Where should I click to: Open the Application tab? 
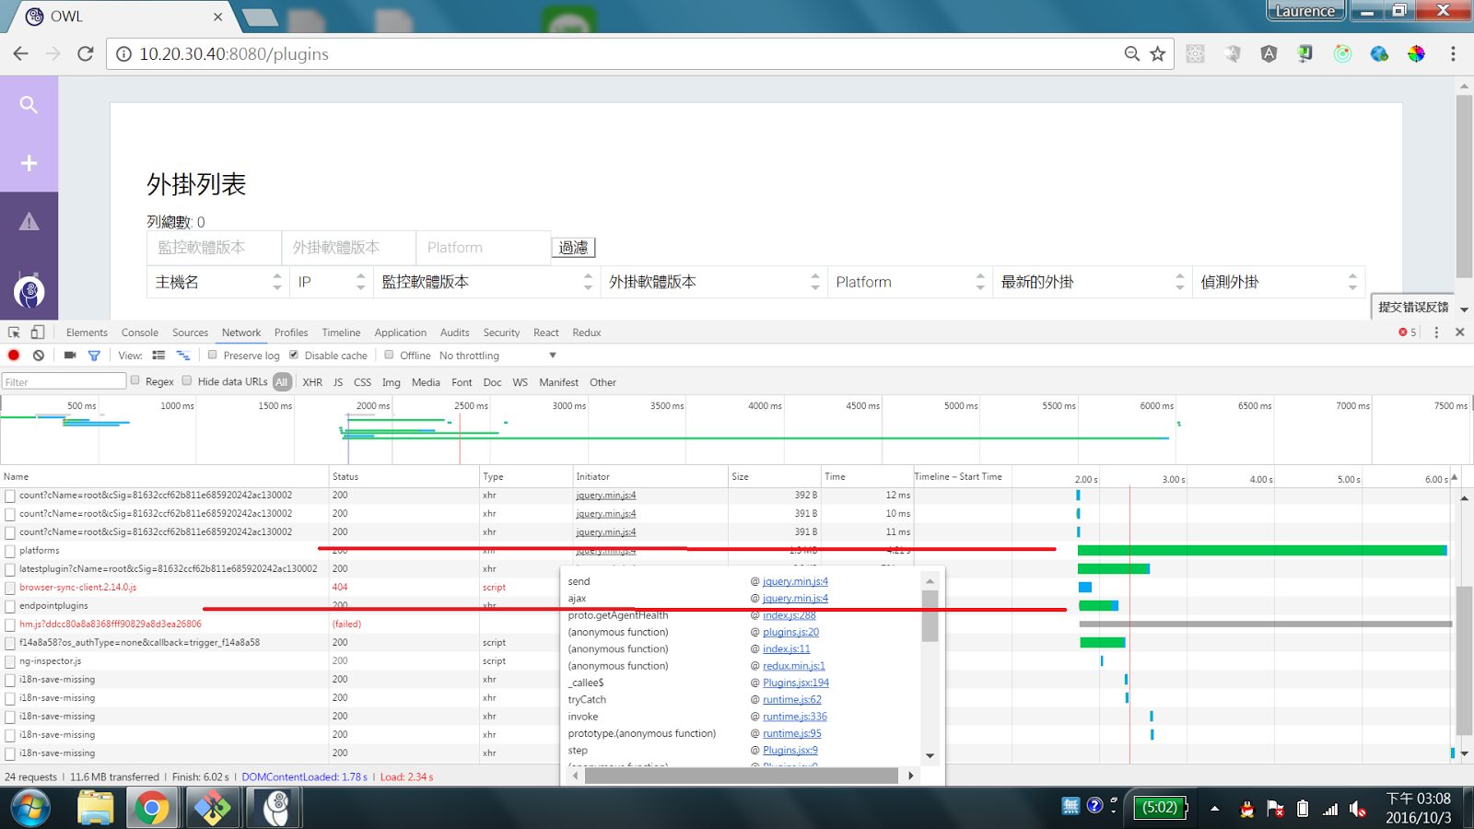point(400,333)
